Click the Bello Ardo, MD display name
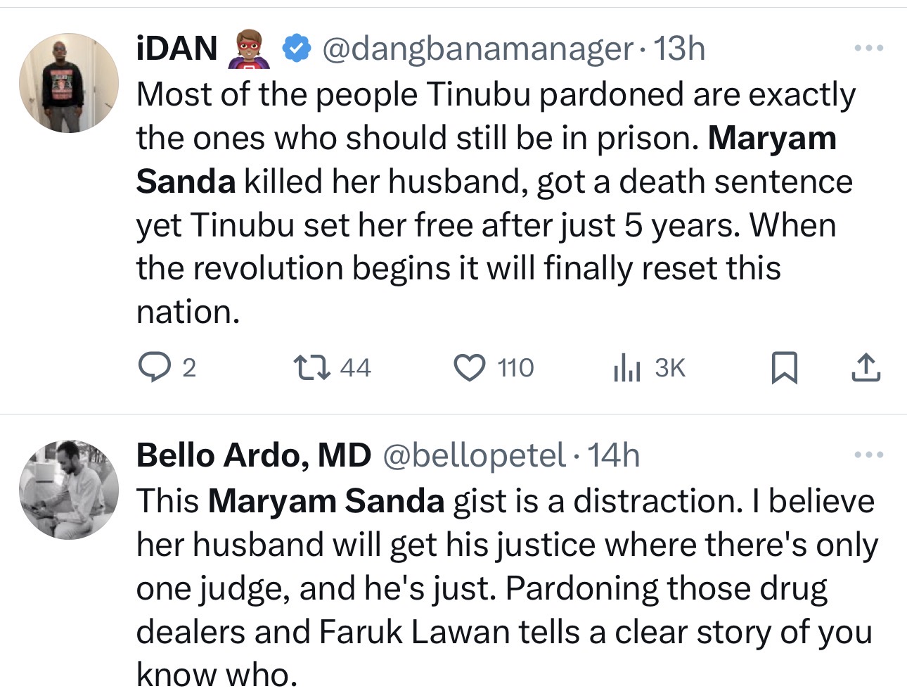 [253, 455]
